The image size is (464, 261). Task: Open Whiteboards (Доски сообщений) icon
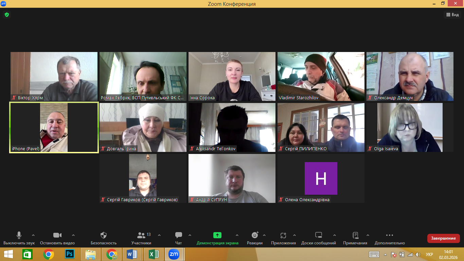(x=318, y=235)
